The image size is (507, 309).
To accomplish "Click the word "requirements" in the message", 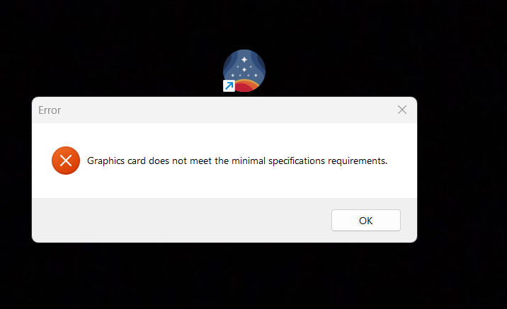I will pyautogui.click(x=357, y=161).
